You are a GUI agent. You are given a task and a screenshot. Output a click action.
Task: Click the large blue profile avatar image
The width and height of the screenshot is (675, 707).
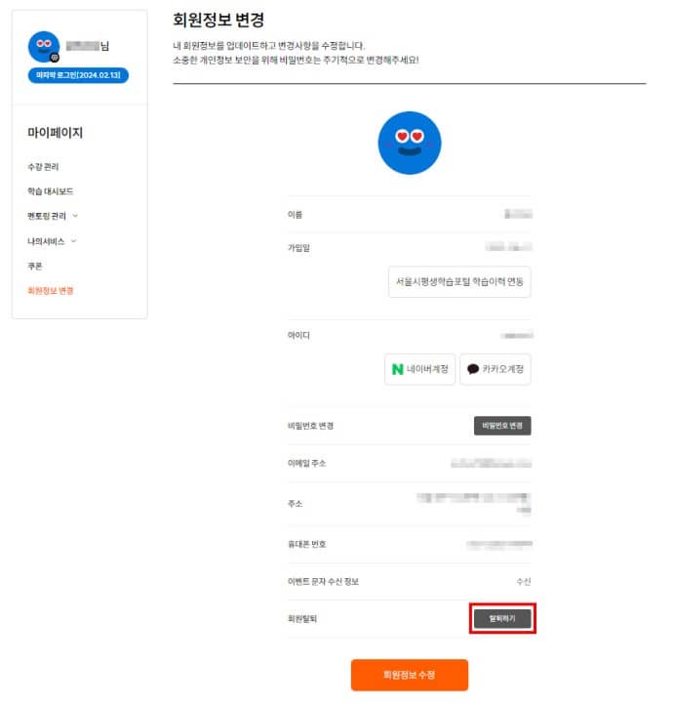(x=410, y=143)
